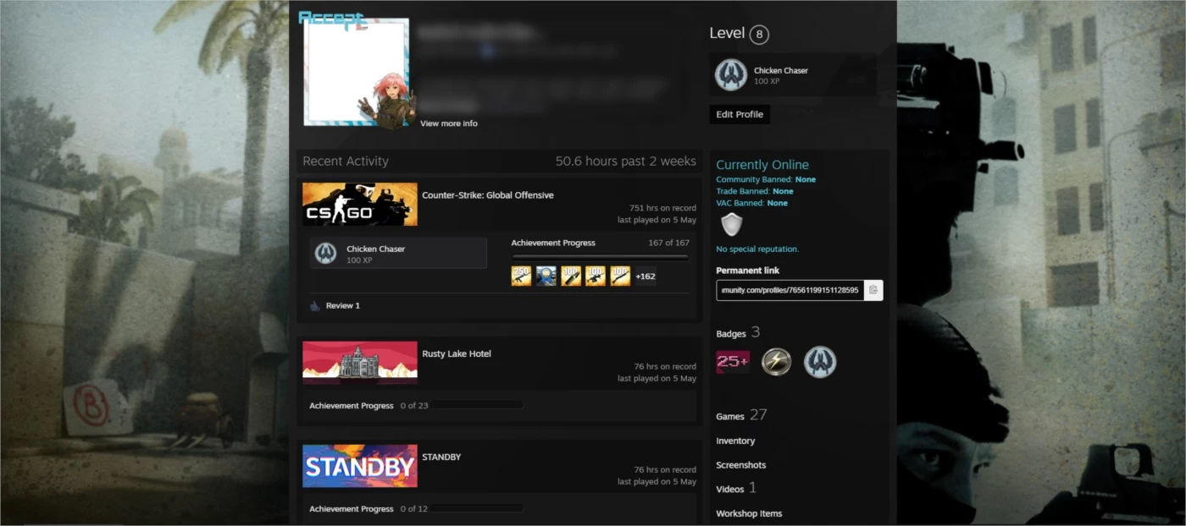
Task: Click the CS:GO achievement progress bar
Action: pyautogui.click(x=601, y=258)
